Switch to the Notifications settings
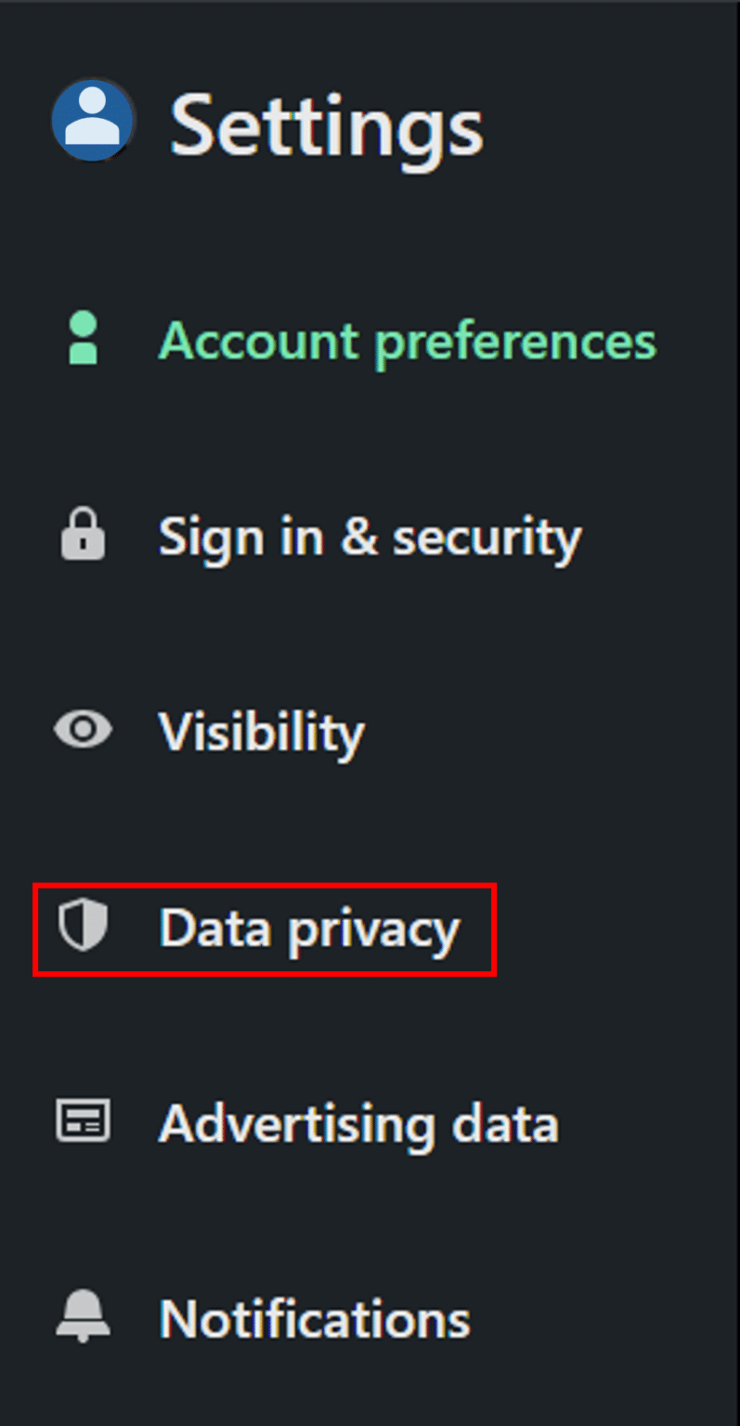Viewport: 740px width, 1426px height. click(315, 1319)
